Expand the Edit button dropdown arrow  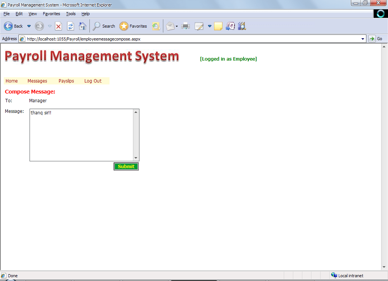tap(210, 26)
